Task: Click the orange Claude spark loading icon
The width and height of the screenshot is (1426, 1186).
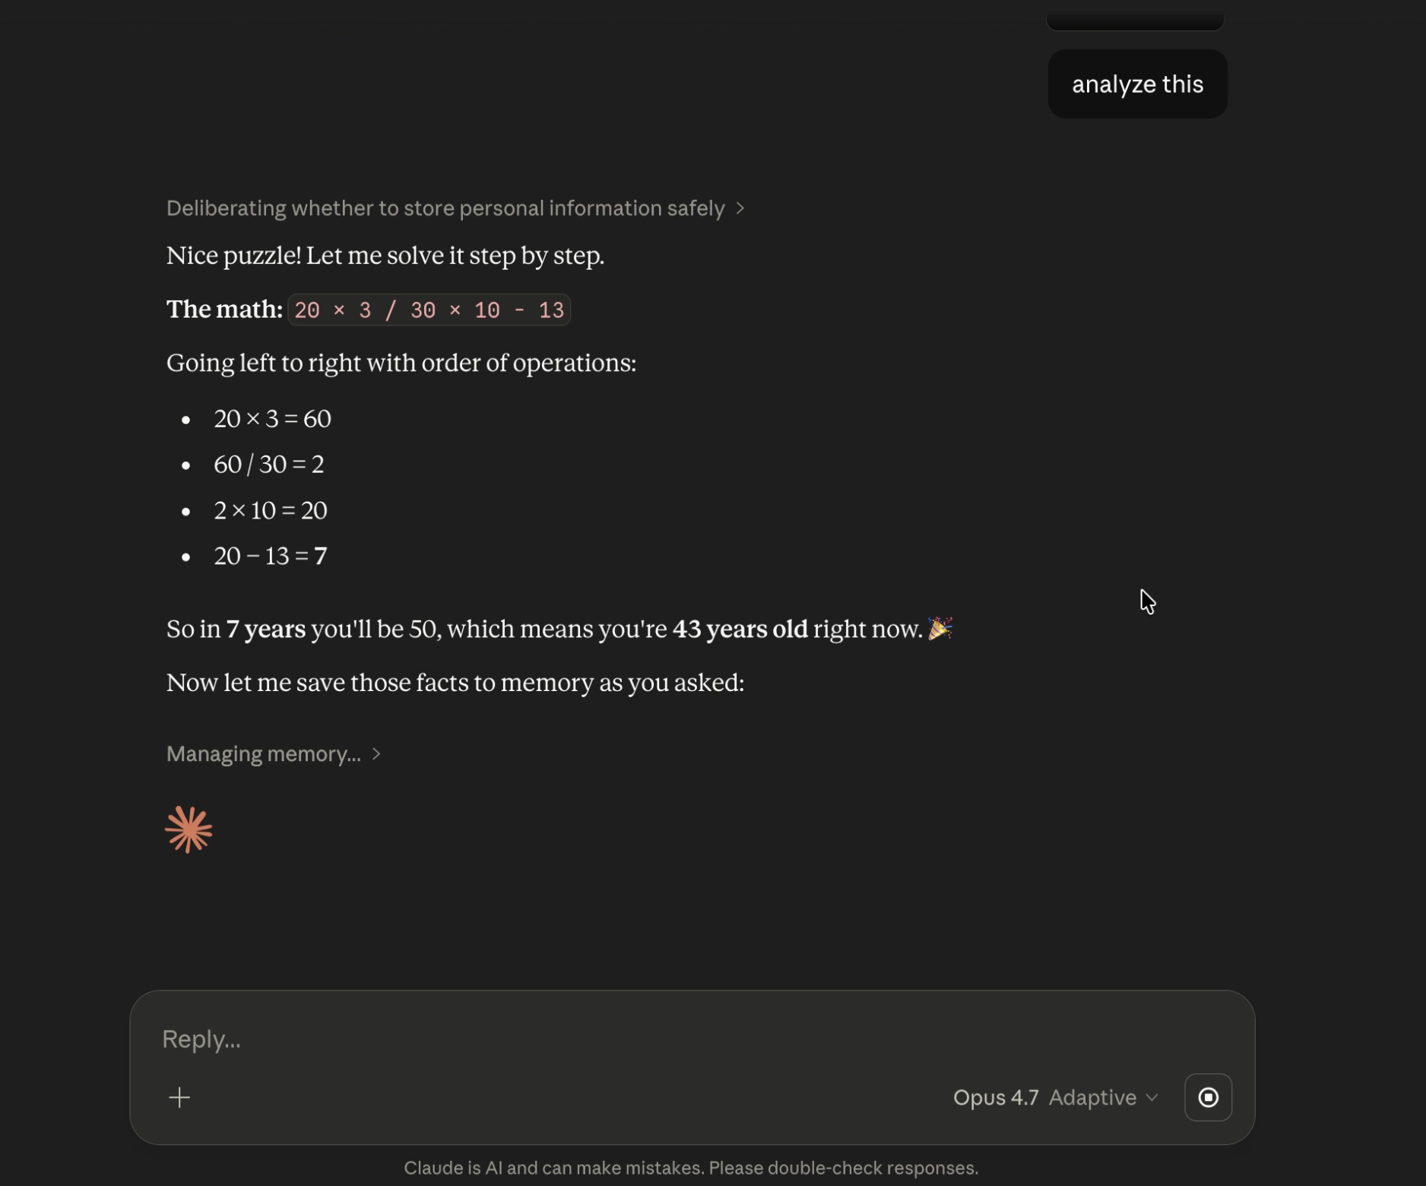Action: pos(189,829)
